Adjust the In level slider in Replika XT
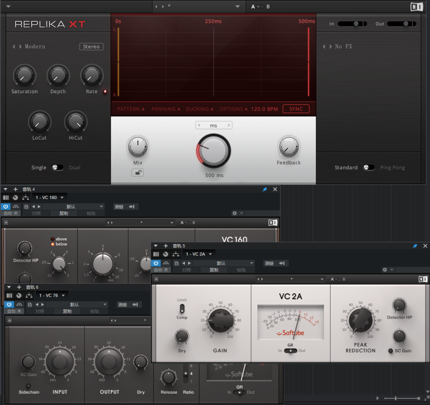 [352, 24]
